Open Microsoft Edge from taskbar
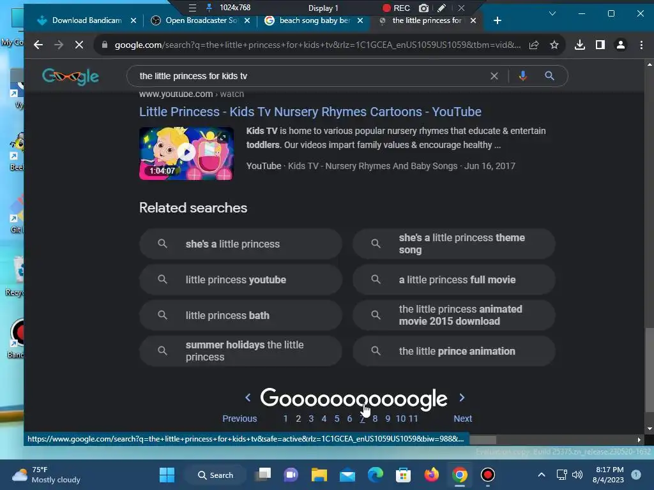This screenshot has width=654, height=490. [x=376, y=475]
